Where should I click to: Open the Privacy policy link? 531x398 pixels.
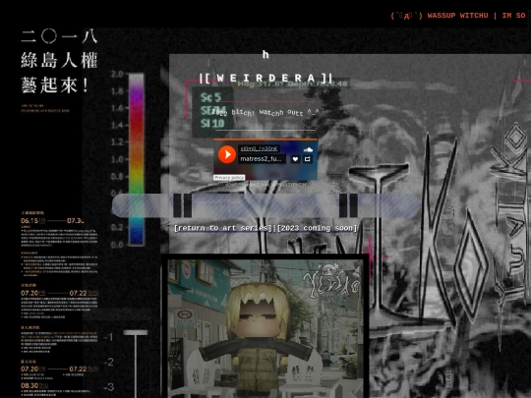[229, 177]
